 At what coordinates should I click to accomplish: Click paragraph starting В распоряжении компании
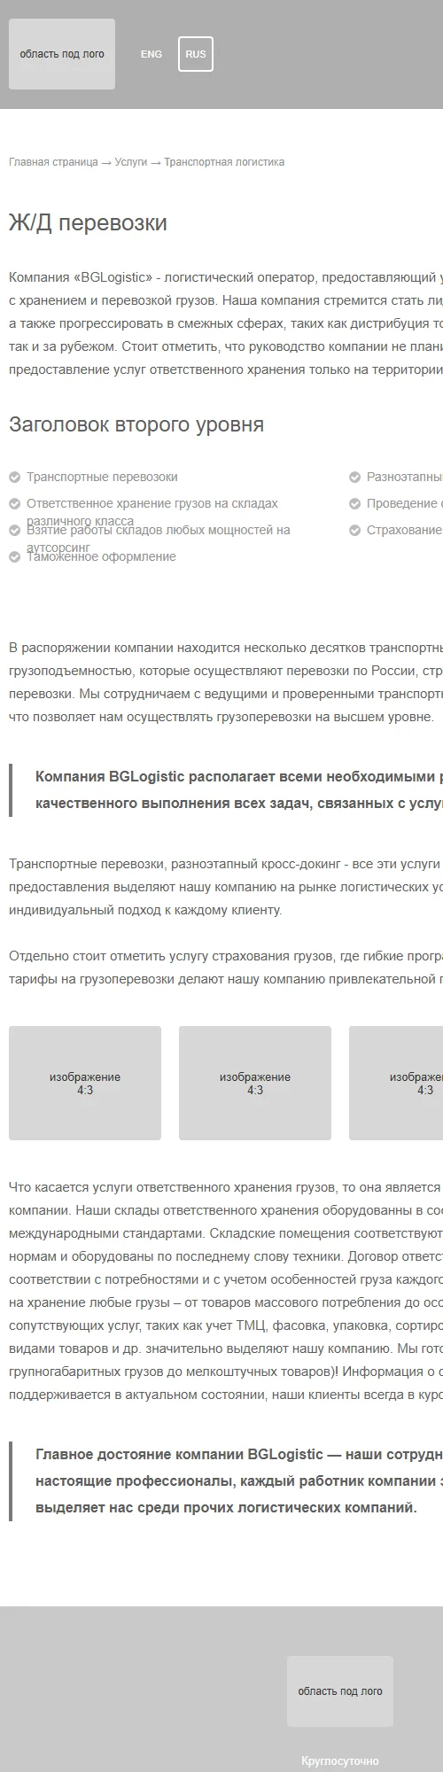[x=226, y=681]
